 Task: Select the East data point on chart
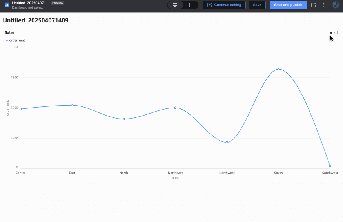pyautogui.click(x=72, y=105)
